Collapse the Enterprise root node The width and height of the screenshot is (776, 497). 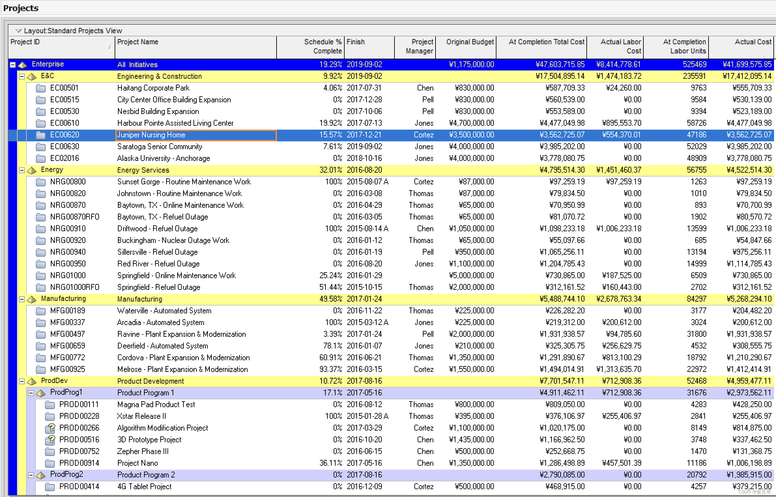[x=13, y=64]
